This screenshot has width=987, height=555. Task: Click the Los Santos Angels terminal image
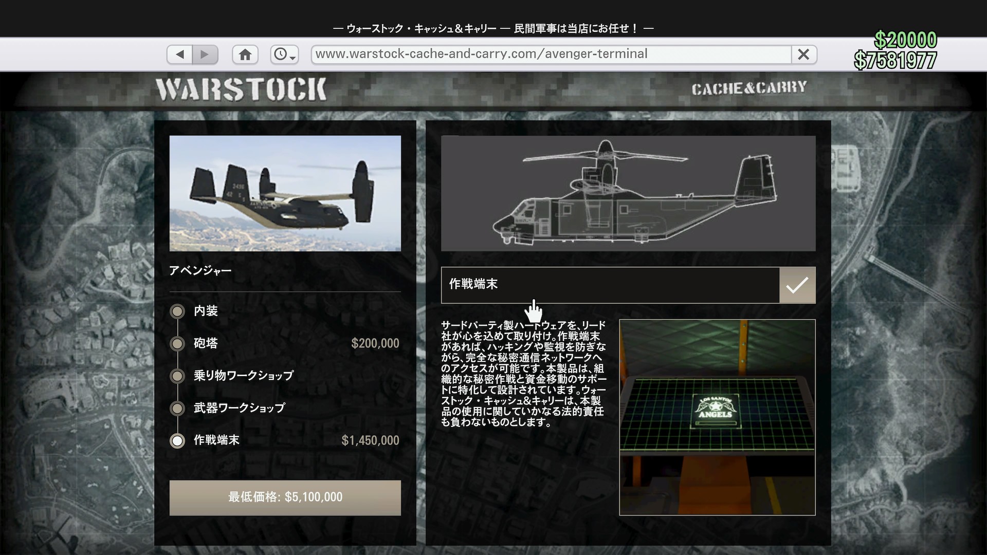(x=717, y=417)
